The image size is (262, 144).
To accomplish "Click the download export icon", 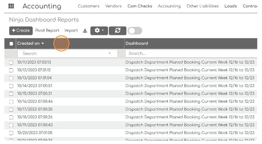I will point(85,31).
